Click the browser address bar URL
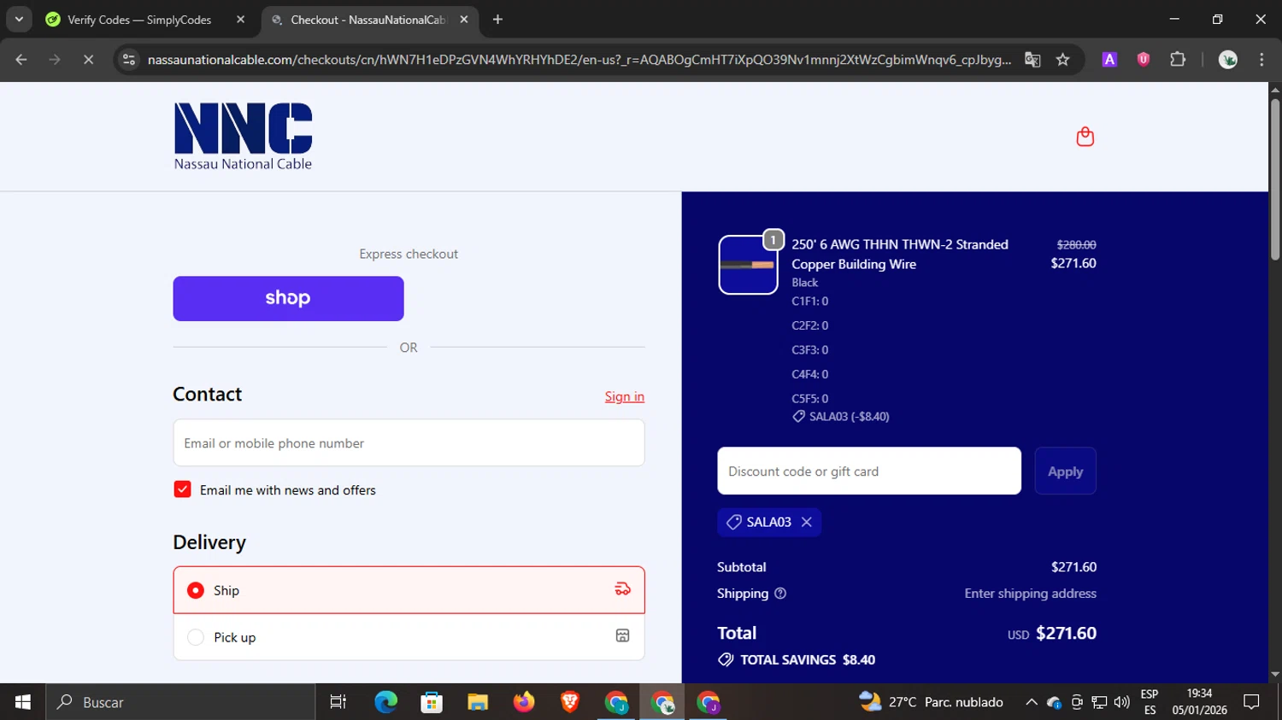The width and height of the screenshot is (1282, 720). click(x=579, y=60)
